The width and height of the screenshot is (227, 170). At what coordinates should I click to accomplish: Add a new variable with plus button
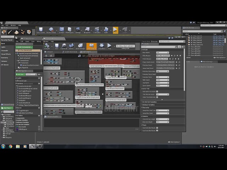(39, 116)
